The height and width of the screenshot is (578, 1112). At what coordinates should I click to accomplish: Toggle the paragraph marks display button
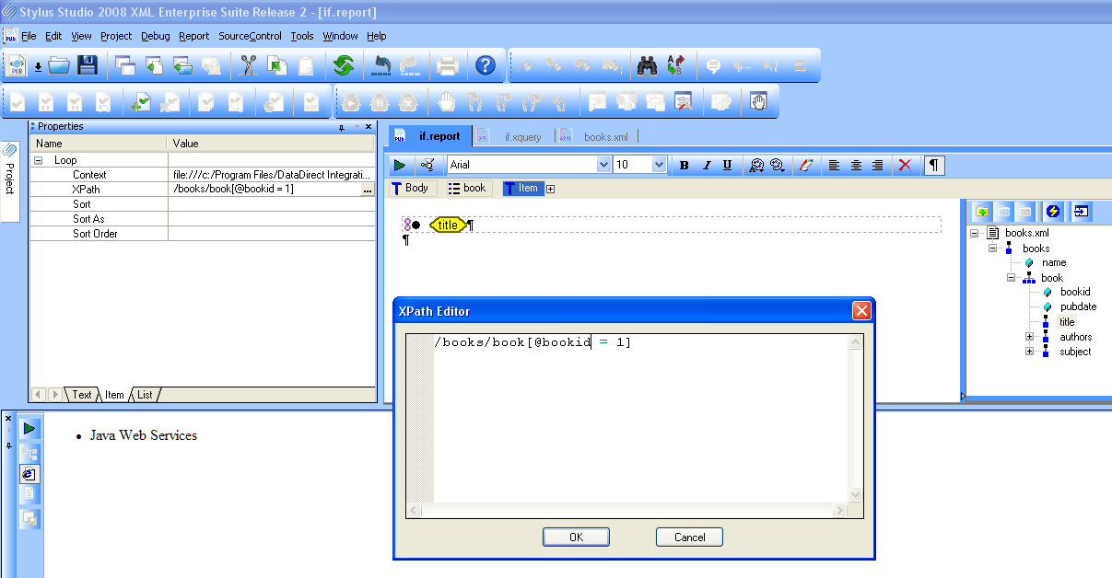tap(934, 165)
